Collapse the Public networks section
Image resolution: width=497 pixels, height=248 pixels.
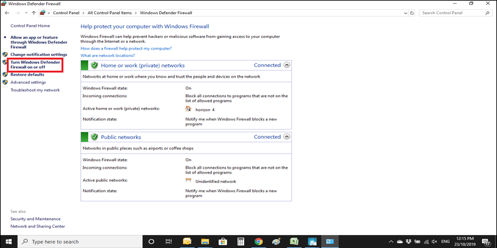[x=286, y=137]
